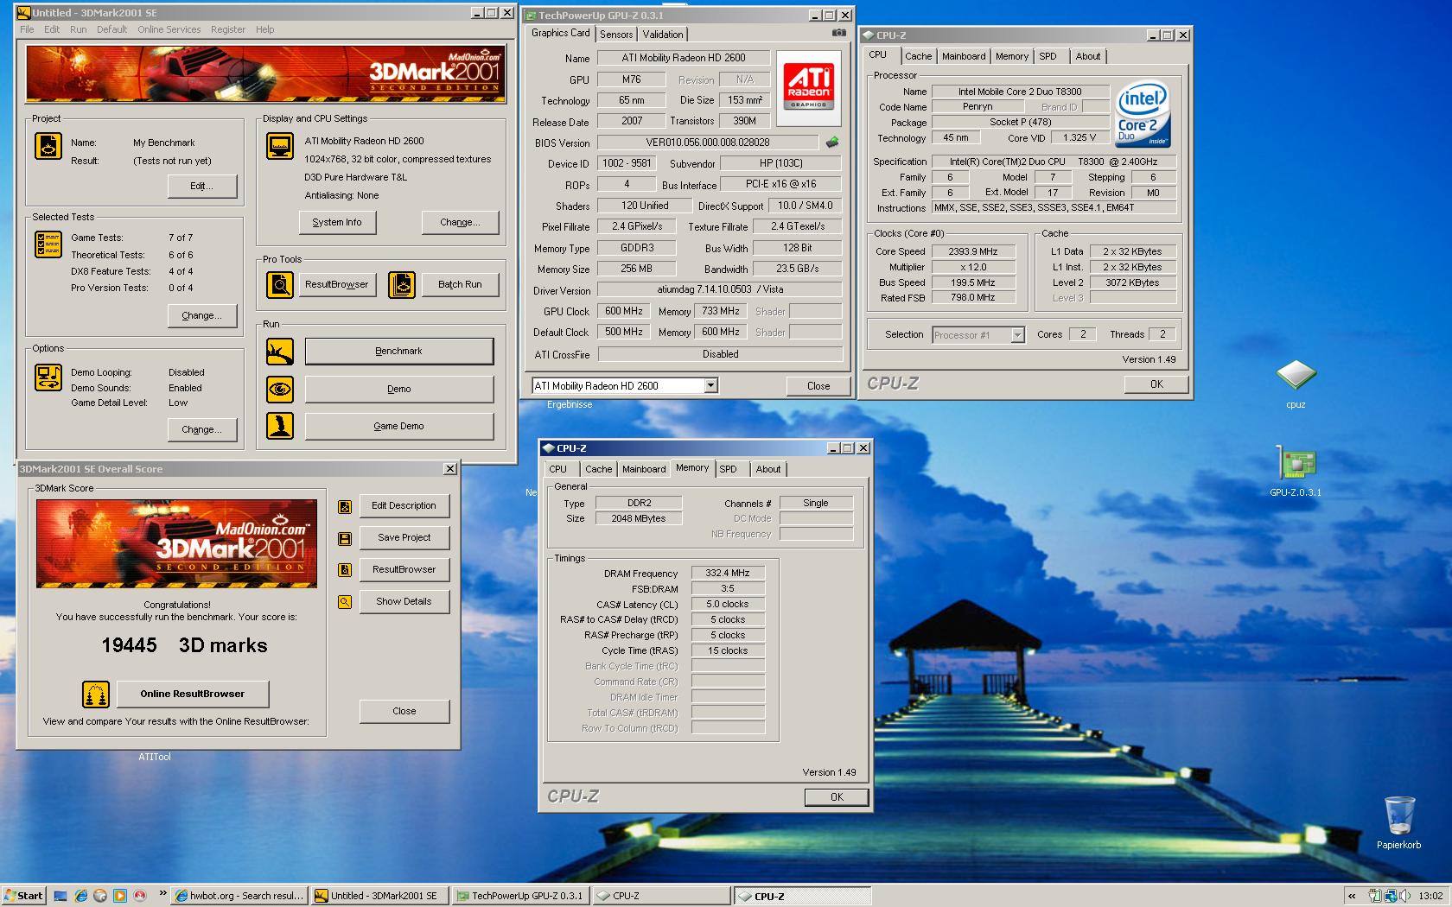This screenshot has height=907, width=1452.
Task: Click the Show Details button
Action: click(x=404, y=601)
